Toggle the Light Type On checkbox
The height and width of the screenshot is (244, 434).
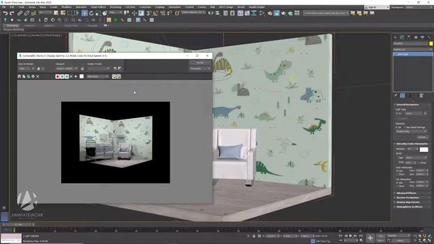tap(397, 113)
